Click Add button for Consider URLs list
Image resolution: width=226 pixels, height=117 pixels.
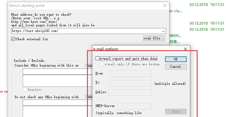(x=89, y=66)
